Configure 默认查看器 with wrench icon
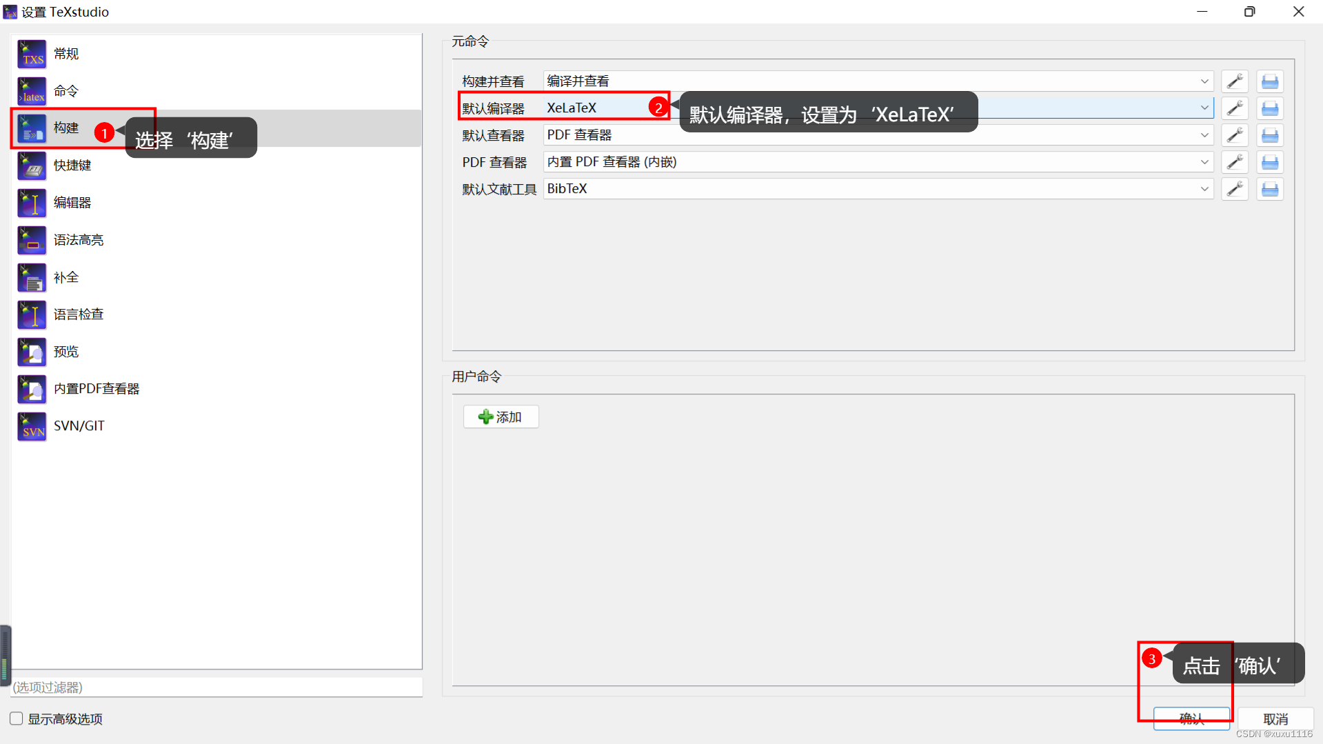1323x744 pixels. point(1235,135)
